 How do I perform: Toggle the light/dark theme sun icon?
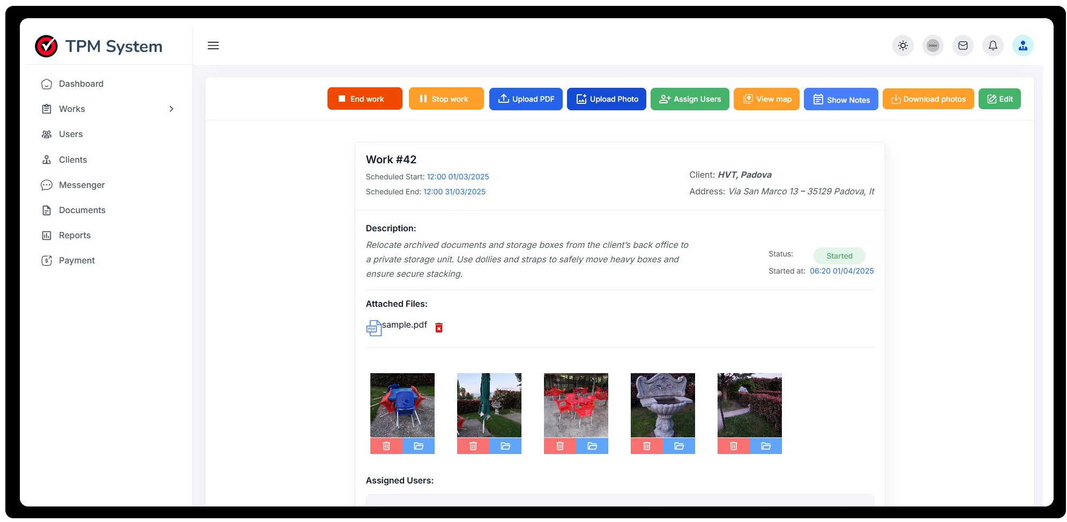click(903, 46)
